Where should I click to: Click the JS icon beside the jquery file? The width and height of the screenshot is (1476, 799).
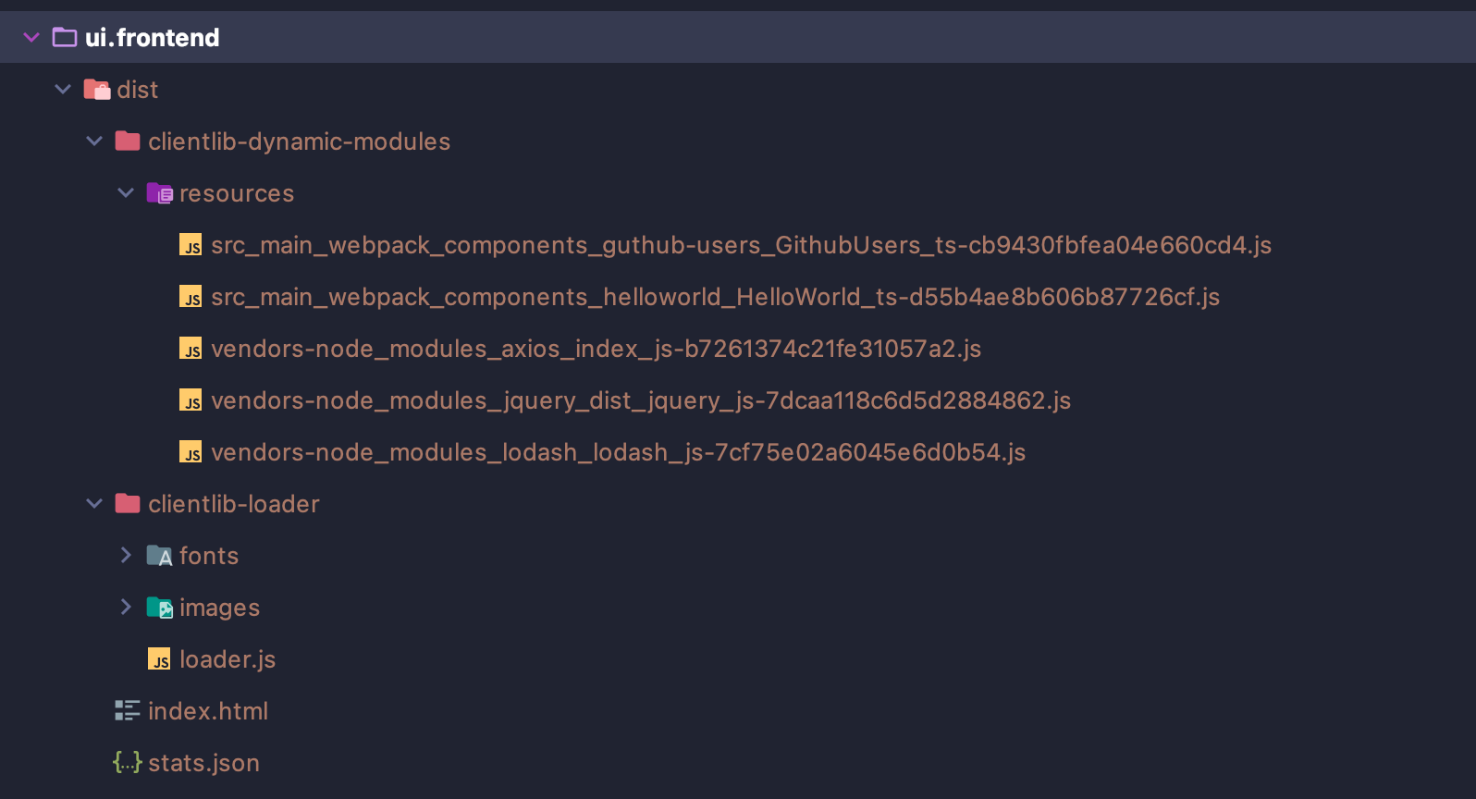[191, 400]
